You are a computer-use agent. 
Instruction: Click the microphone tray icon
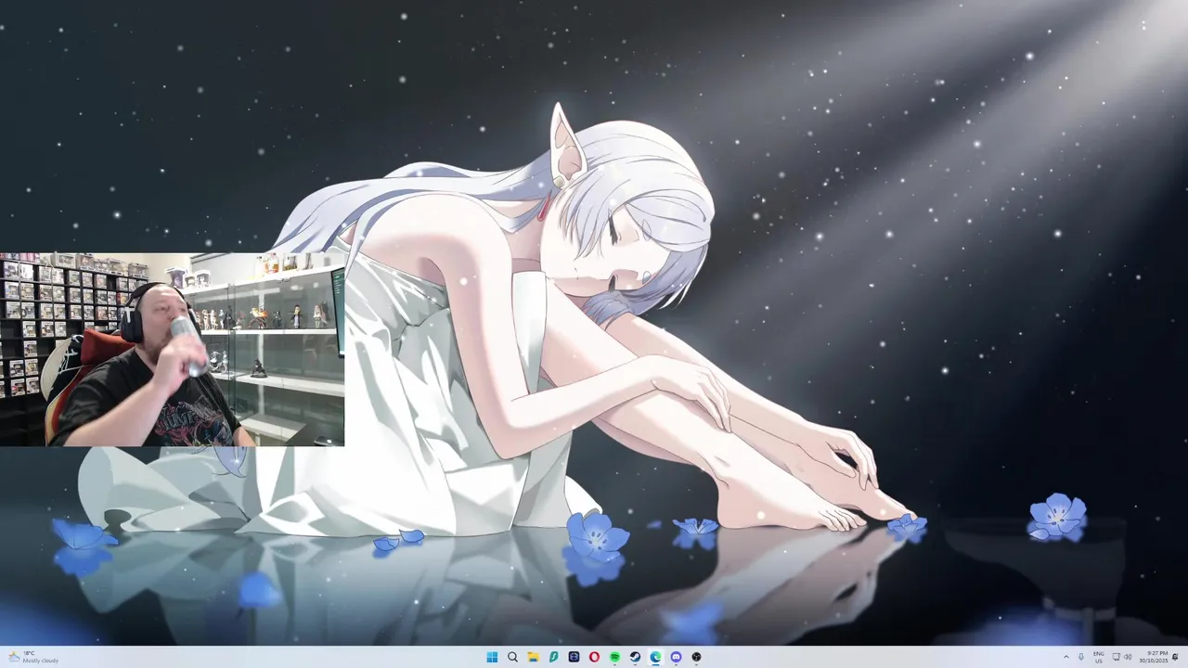1081,657
